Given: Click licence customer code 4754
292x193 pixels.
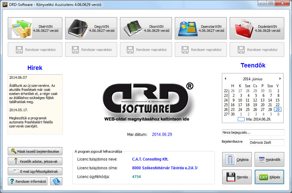Looking at the screenshot, I should pyautogui.click(x=136, y=176).
